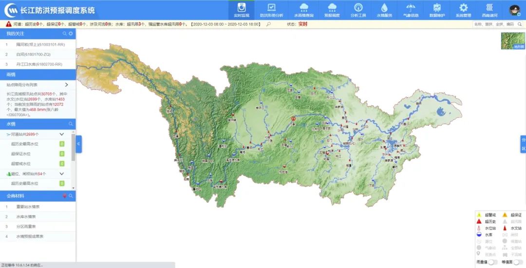Open 系统管理 gear icon
The height and width of the screenshot is (268, 526).
(463, 8)
